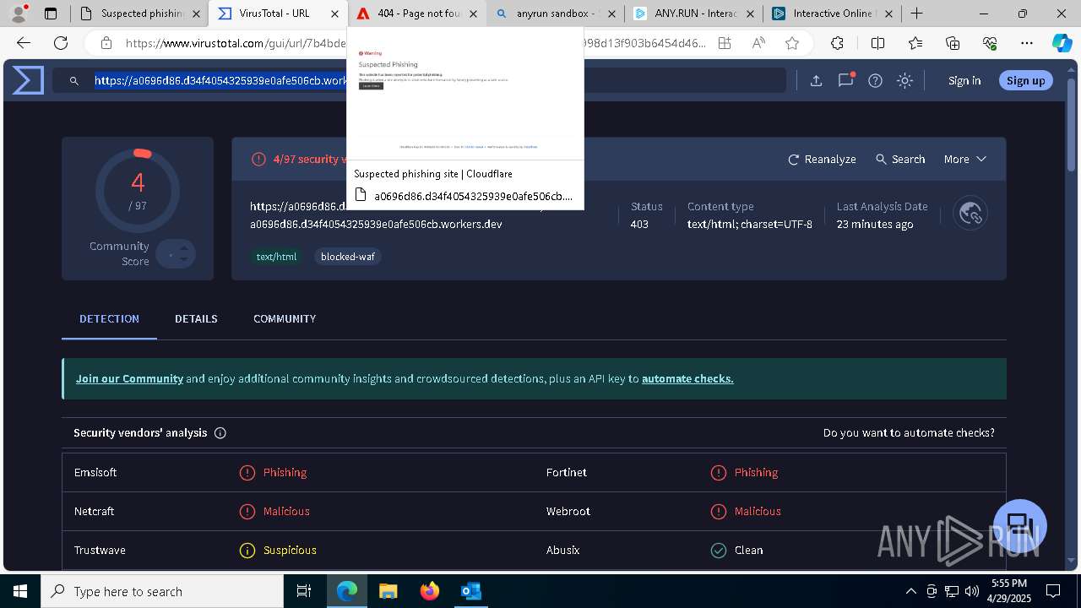Viewport: 1081px width, 608px height.
Task: Click the globe icon beside Last Analysis Date
Action: point(970,214)
